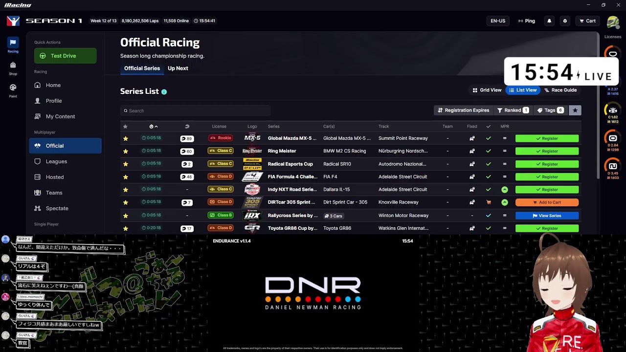
Task: Register for Ring Meister series
Action: [x=547, y=151]
